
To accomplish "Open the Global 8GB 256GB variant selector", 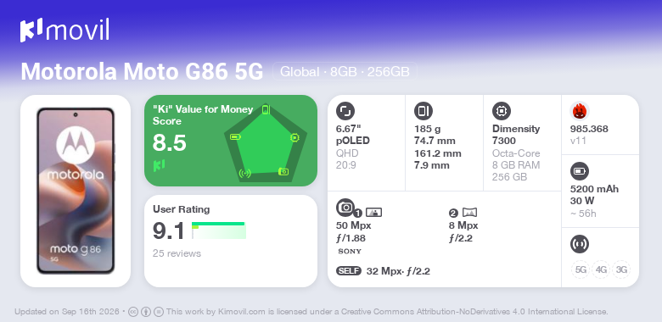I will pos(345,72).
